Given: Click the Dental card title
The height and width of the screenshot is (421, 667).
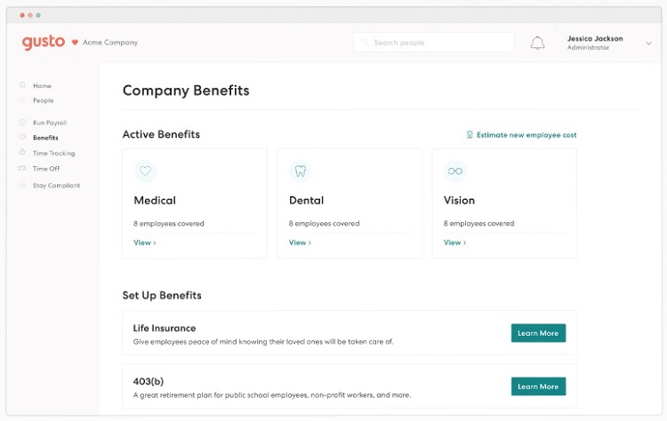Looking at the screenshot, I should pyautogui.click(x=306, y=200).
